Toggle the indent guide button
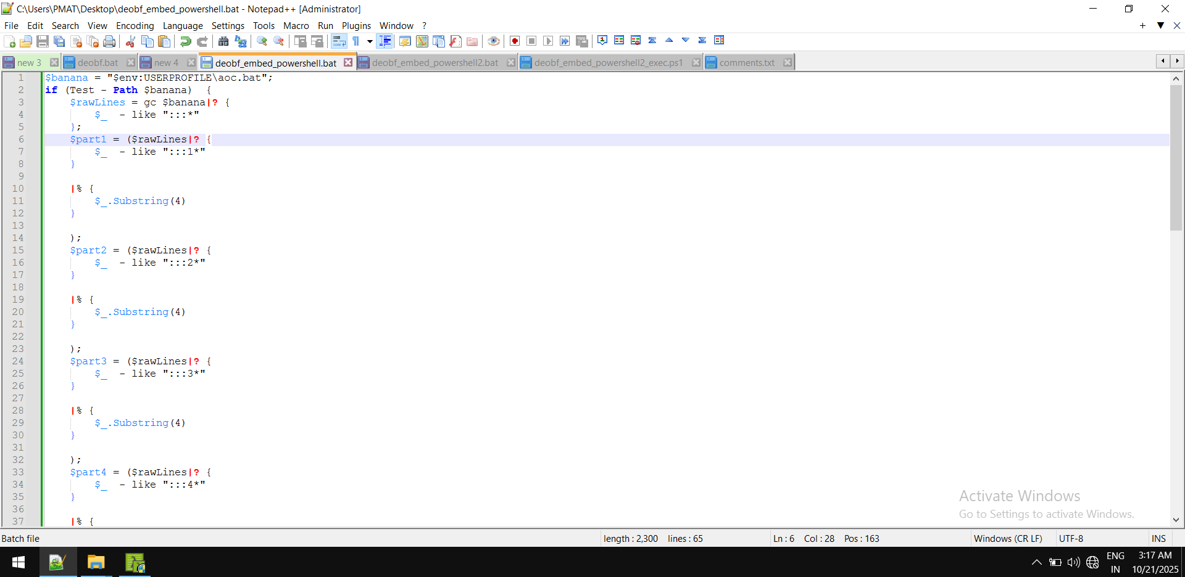The image size is (1185, 577). 385,41
